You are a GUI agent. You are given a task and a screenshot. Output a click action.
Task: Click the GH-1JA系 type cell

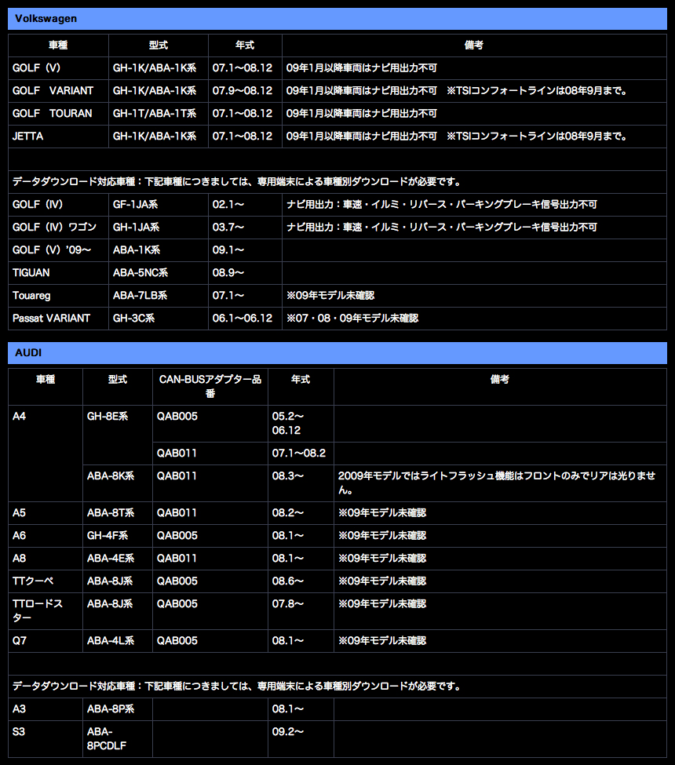[159, 228]
